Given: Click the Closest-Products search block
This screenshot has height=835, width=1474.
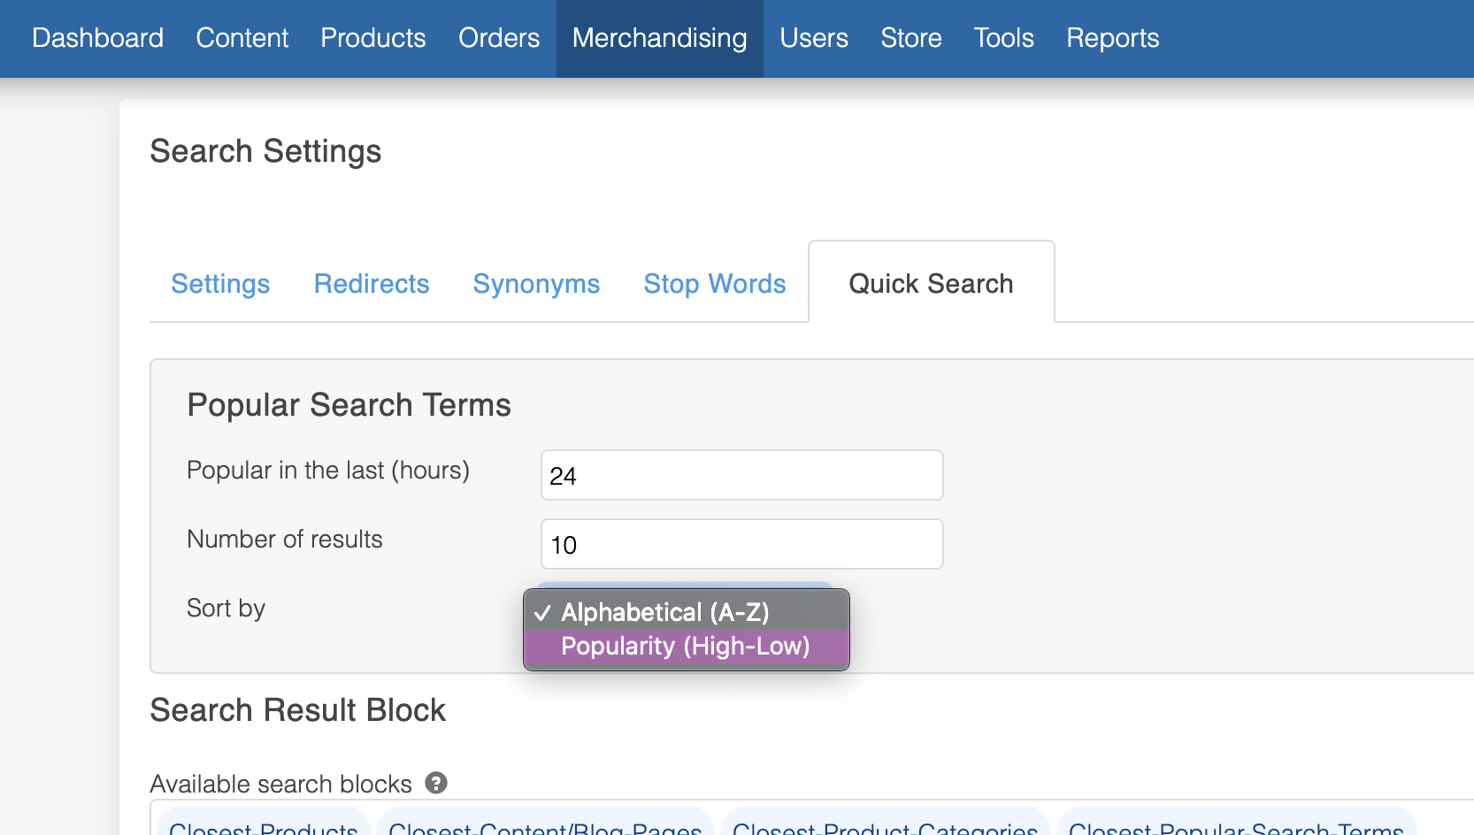Looking at the screenshot, I should 264,826.
